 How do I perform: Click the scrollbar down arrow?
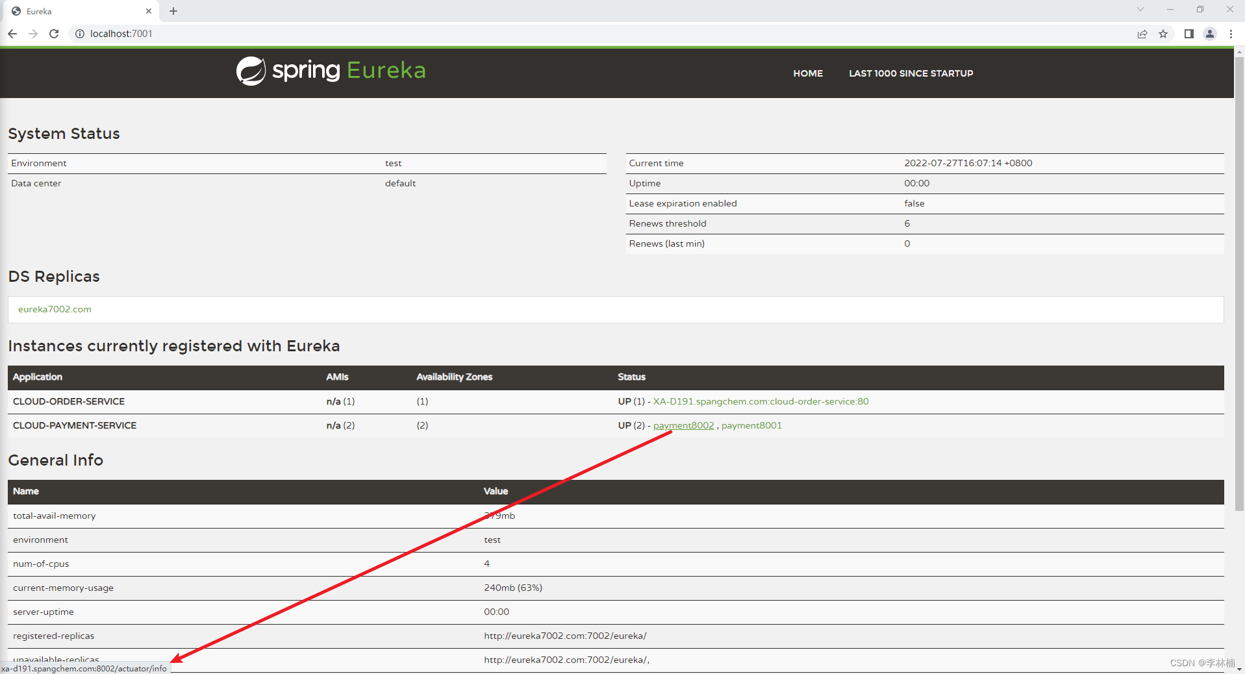click(1239, 669)
